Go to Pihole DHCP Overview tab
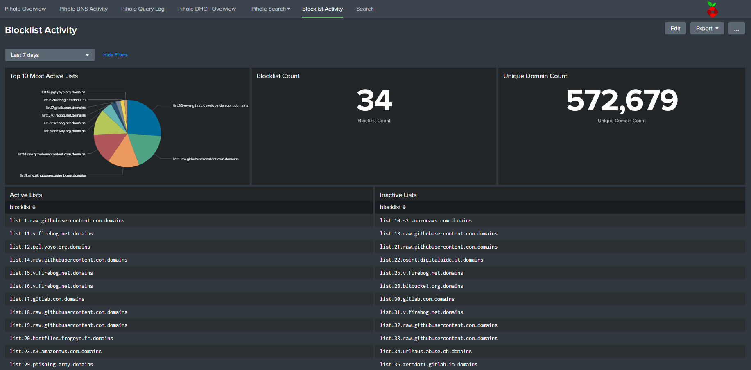Screen dimensions: 751x370 coord(207,9)
